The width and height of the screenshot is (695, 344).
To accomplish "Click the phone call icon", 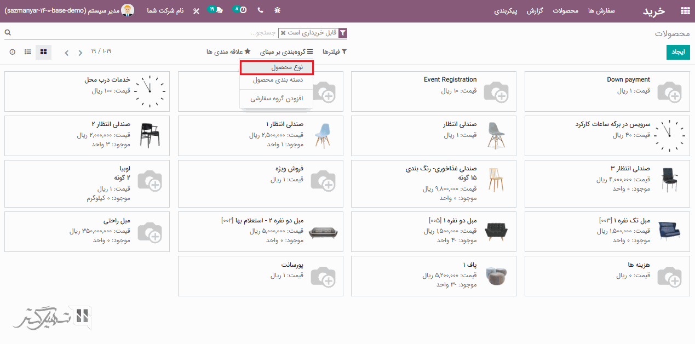I will pyautogui.click(x=260, y=10).
